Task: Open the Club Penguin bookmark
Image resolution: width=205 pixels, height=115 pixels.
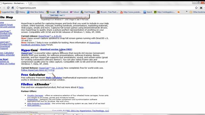Action: pyautogui.click(x=88, y=12)
